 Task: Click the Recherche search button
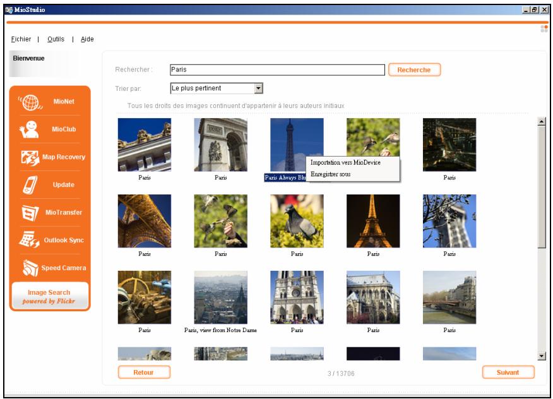414,70
